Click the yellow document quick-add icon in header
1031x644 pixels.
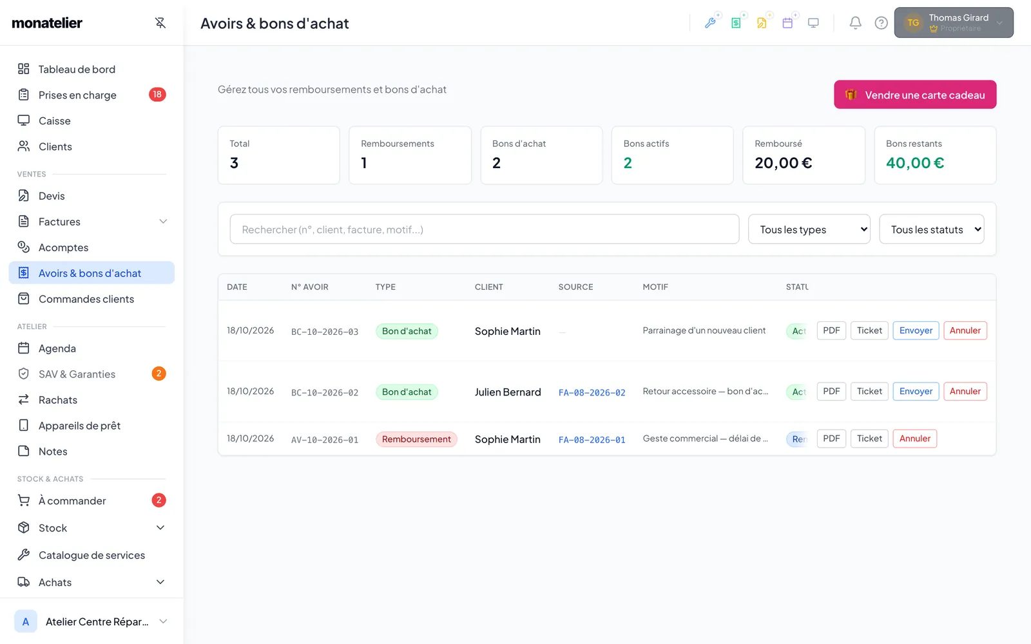click(762, 23)
